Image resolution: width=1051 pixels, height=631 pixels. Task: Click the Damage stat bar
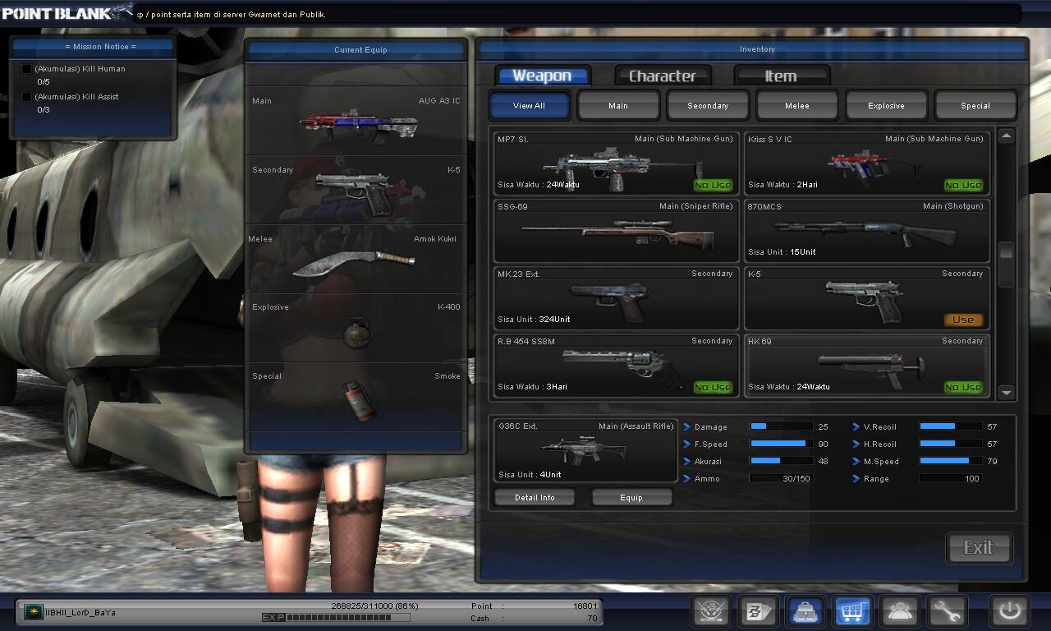click(x=781, y=426)
